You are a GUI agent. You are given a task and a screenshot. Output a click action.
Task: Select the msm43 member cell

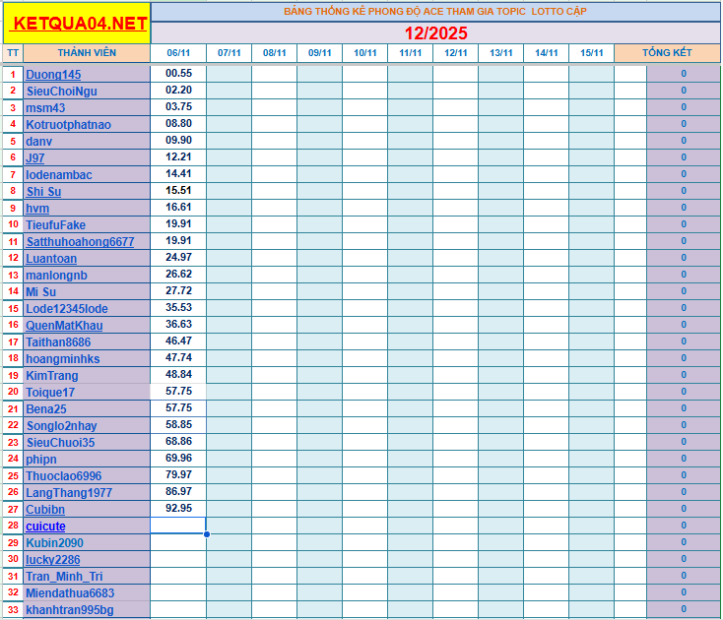[x=87, y=108]
